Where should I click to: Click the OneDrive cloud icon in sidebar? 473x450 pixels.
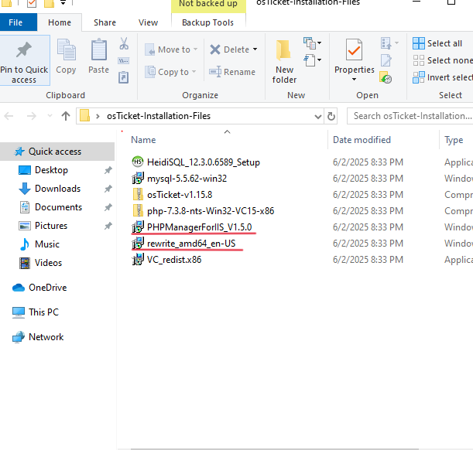[x=19, y=288]
